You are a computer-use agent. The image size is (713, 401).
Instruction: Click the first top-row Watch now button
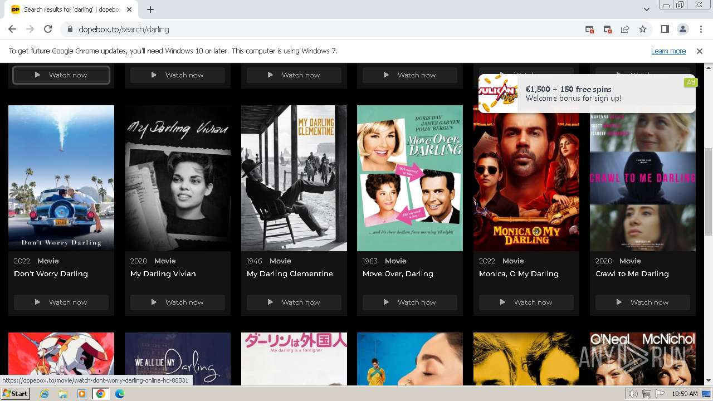coord(61,75)
